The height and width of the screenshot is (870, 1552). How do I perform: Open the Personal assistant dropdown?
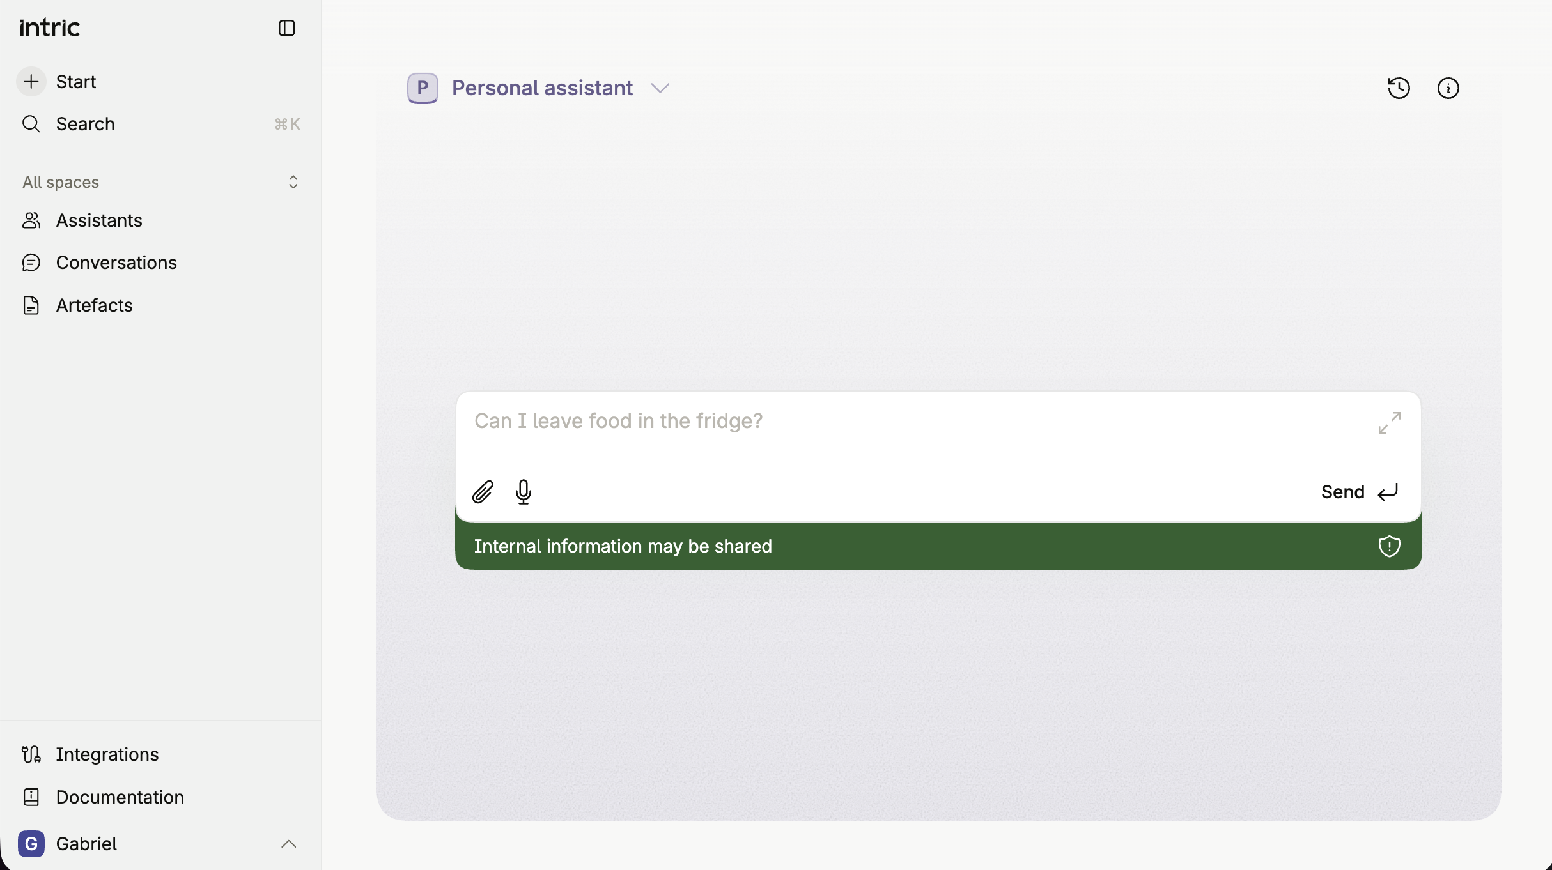tap(660, 88)
